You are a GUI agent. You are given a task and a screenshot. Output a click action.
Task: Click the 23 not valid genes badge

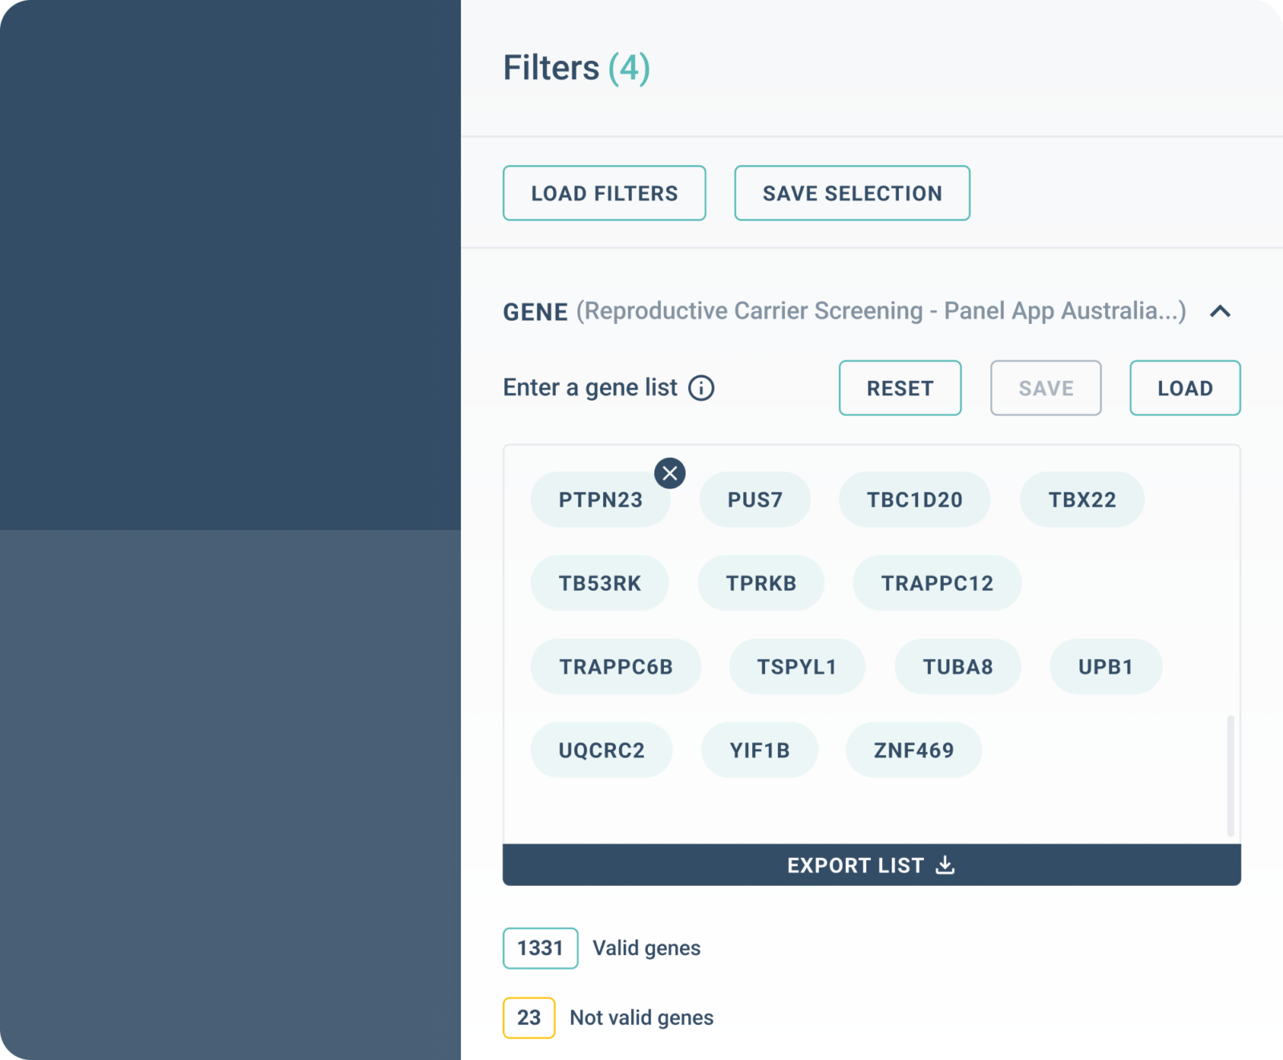pyautogui.click(x=528, y=1018)
